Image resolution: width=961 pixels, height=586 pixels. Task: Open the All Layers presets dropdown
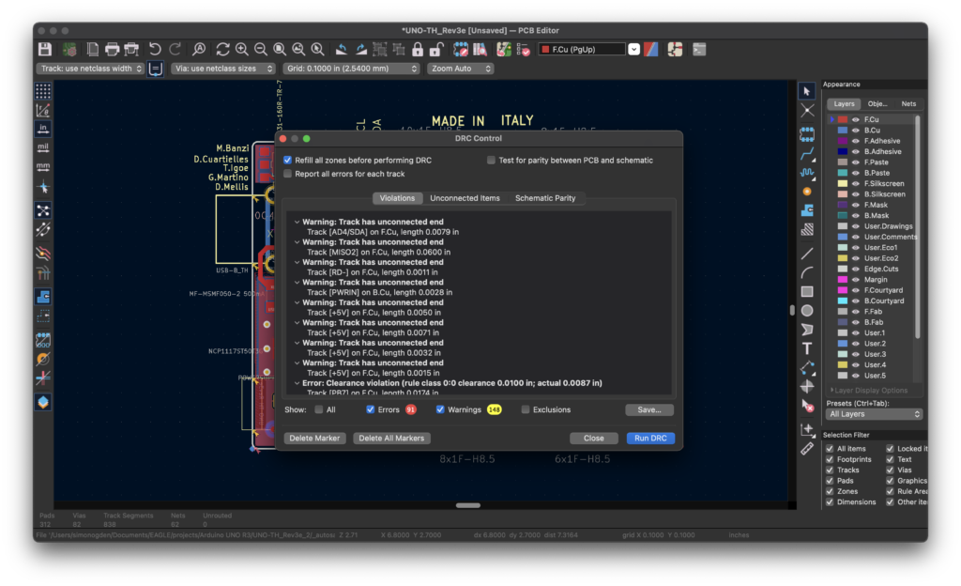[x=874, y=414]
